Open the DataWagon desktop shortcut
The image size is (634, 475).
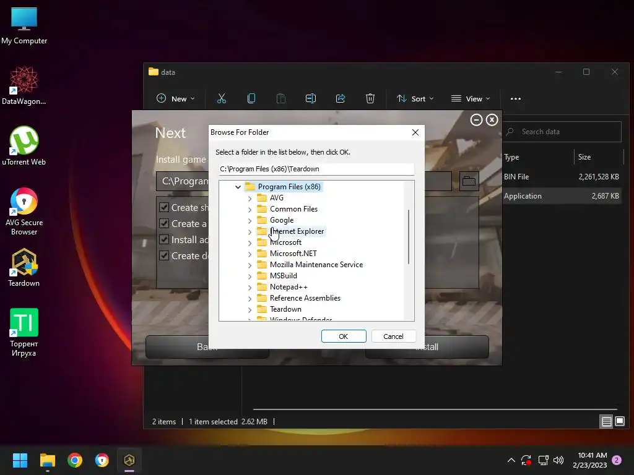(x=24, y=85)
